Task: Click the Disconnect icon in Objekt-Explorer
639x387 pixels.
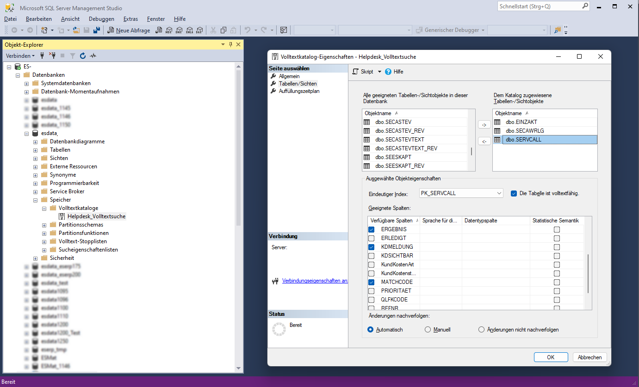Action: point(52,55)
